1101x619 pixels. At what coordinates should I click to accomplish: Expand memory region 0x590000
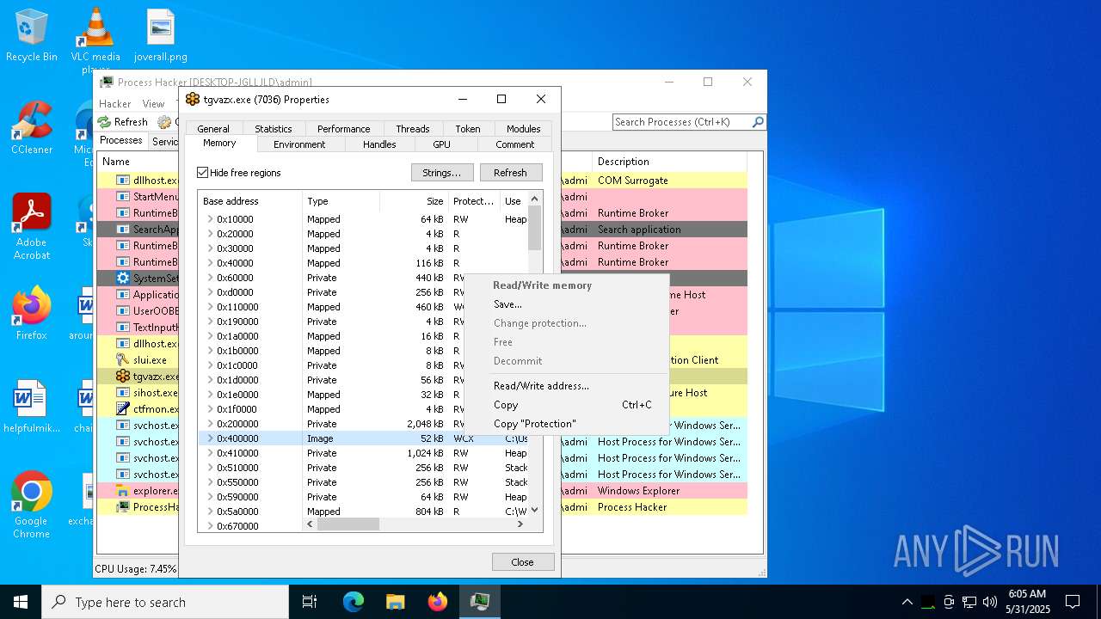(x=210, y=497)
